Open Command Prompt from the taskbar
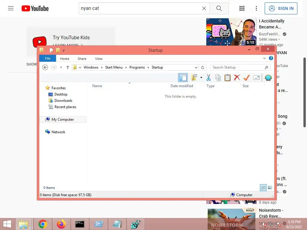307x230 pixels. (80, 224)
